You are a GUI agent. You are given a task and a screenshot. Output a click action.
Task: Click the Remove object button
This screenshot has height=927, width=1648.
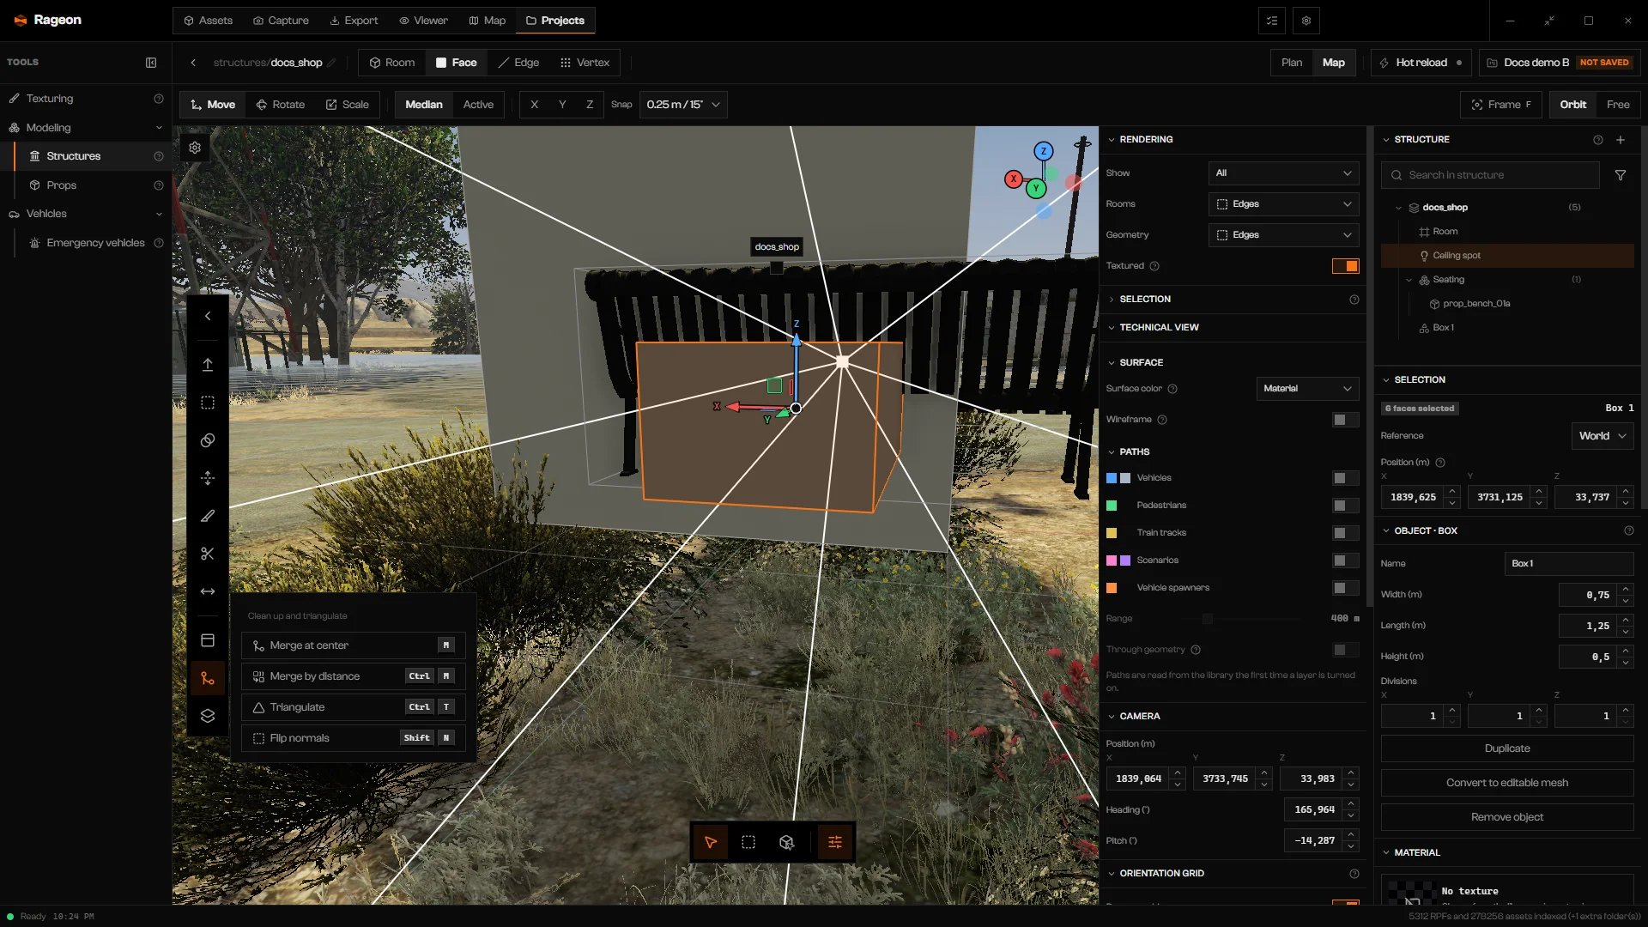click(x=1507, y=817)
